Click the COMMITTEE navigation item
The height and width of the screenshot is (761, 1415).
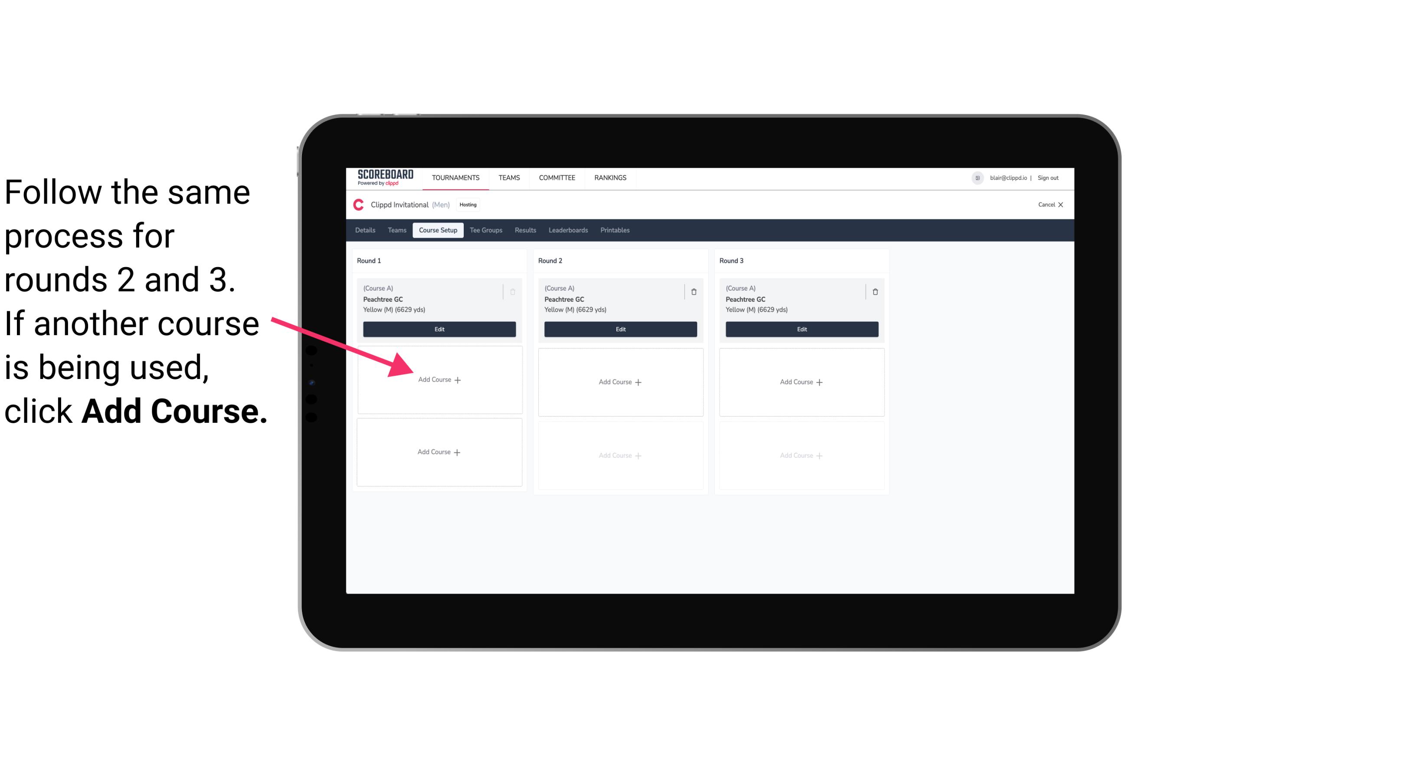click(557, 178)
